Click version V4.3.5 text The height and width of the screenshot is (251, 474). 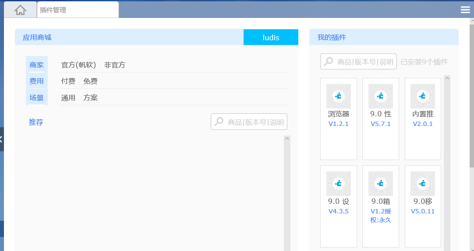point(339,212)
